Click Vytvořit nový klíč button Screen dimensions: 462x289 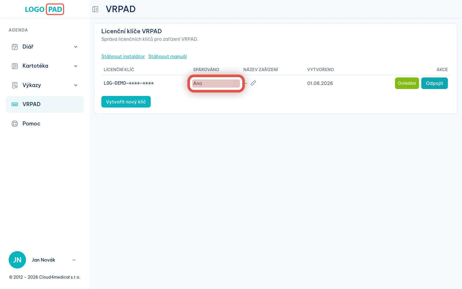[126, 102]
